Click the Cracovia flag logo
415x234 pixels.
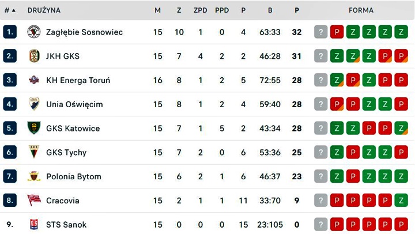click(x=34, y=201)
